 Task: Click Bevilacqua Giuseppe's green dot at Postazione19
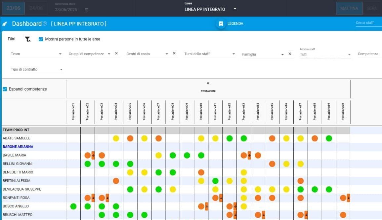point(329,189)
